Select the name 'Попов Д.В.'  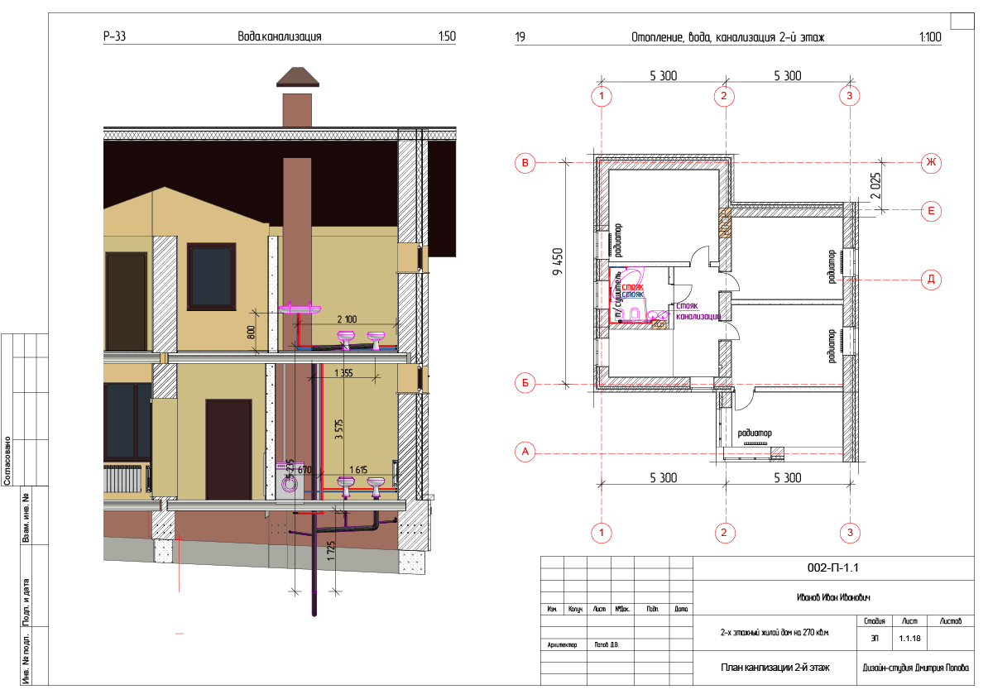(x=607, y=645)
